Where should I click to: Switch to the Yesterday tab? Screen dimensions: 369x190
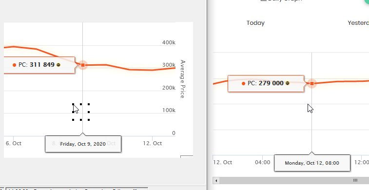(358, 23)
